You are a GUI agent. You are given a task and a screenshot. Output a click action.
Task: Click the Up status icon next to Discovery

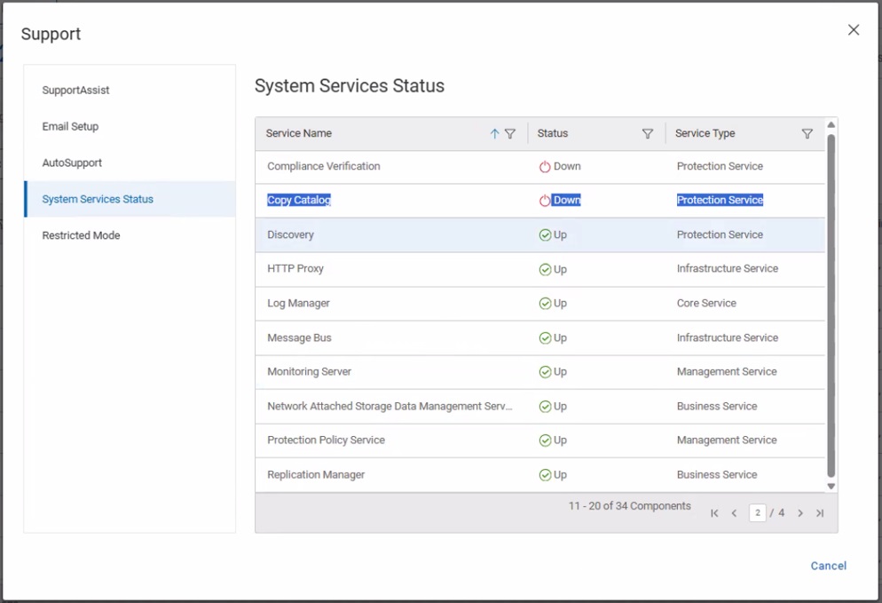coord(546,234)
